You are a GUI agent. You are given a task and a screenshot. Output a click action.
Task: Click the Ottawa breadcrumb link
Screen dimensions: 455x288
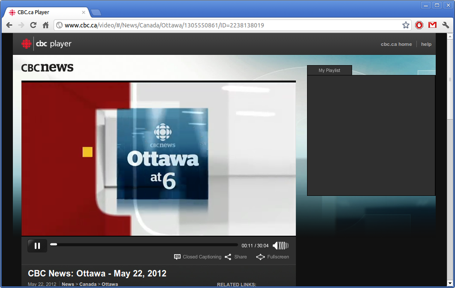pyautogui.click(x=110, y=284)
